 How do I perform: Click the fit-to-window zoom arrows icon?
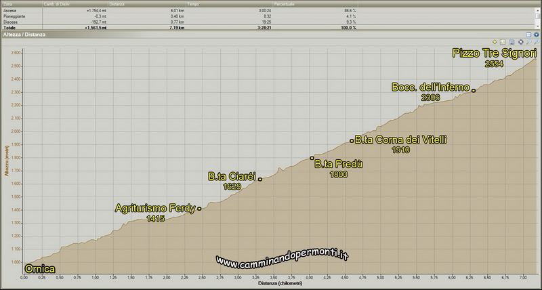click(520, 42)
